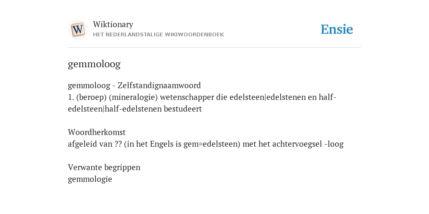Select the 'gemmoloog - Zelfstandignaamwoord' line
Viewport: 429px width, 214px height.
[x=134, y=85]
